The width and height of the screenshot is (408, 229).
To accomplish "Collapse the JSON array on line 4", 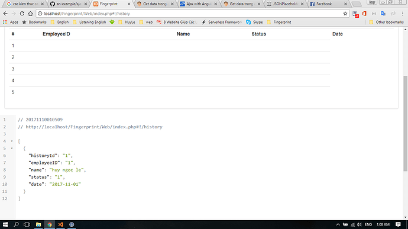I will click(x=12, y=141).
